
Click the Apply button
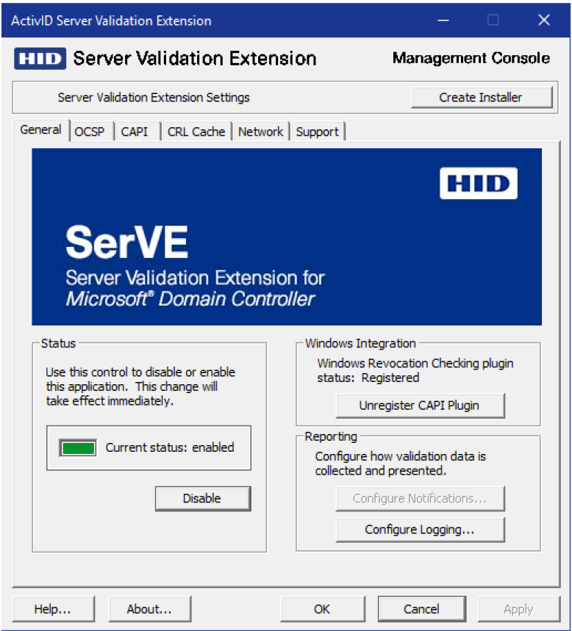pos(519,609)
